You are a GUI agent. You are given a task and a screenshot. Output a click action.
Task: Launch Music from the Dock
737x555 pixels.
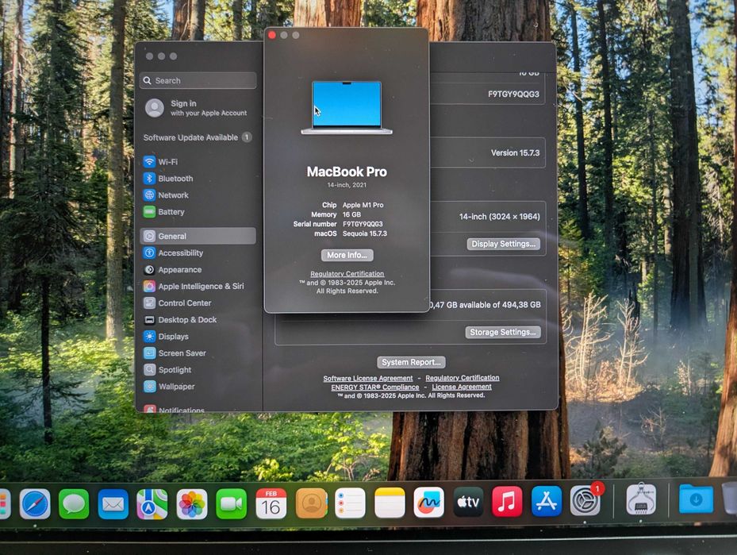[x=507, y=501]
